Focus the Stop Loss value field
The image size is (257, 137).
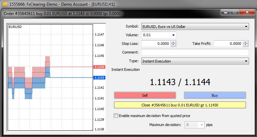click(x=156, y=44)
